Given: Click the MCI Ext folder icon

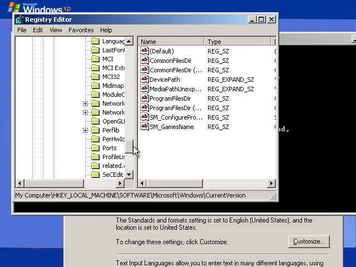Looking at the screenshot, I should (x=95, y=68).
